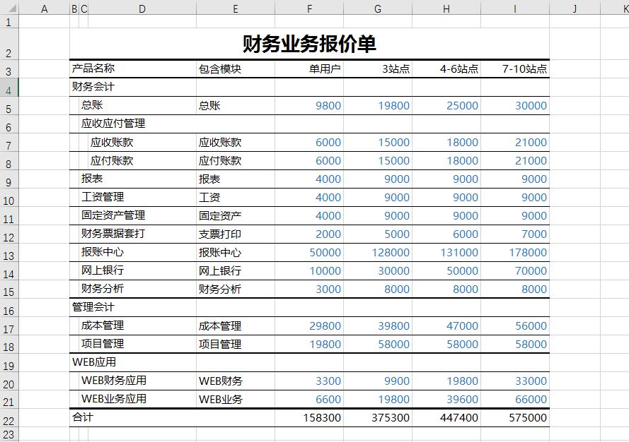Select row 22 by clicking its row number
Viewport: 629px width, 442px height.
(7, 417)
